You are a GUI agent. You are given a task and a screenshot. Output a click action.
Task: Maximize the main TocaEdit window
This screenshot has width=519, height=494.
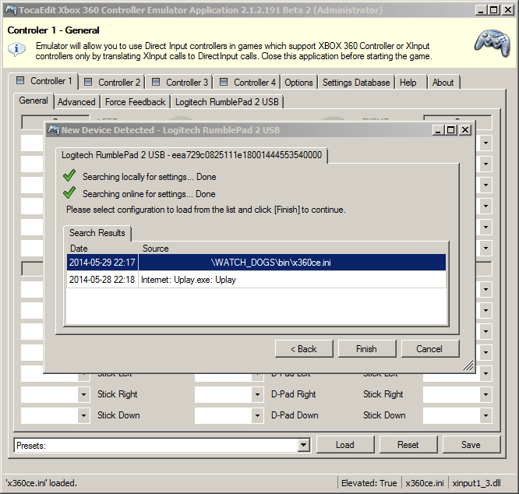[x=493, y=10]
